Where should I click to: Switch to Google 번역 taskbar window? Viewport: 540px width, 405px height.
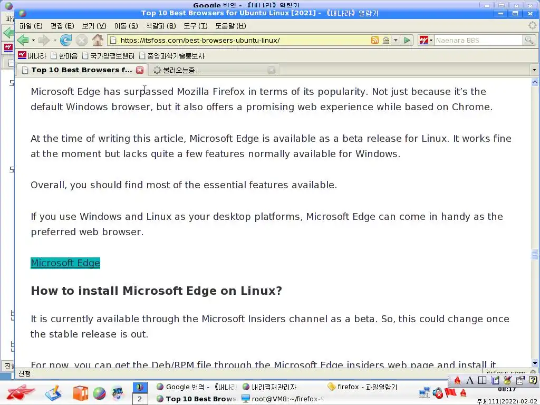pos(196,387)
